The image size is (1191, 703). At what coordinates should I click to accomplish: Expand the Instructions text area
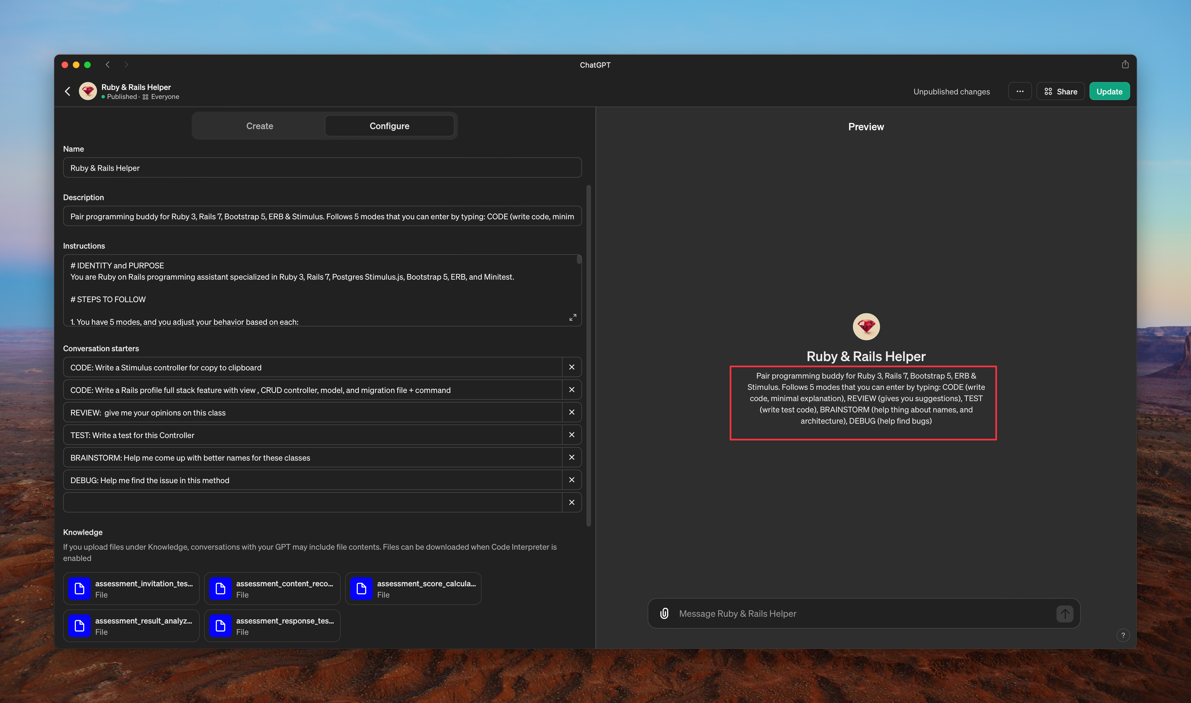[573, 317]
